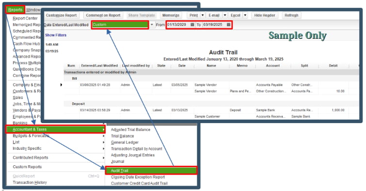
Task: Select Sales in the Reports menu
Action: 18,97
